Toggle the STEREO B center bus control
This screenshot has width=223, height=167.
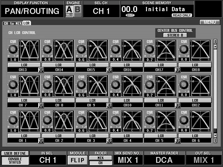pos(175,35)
